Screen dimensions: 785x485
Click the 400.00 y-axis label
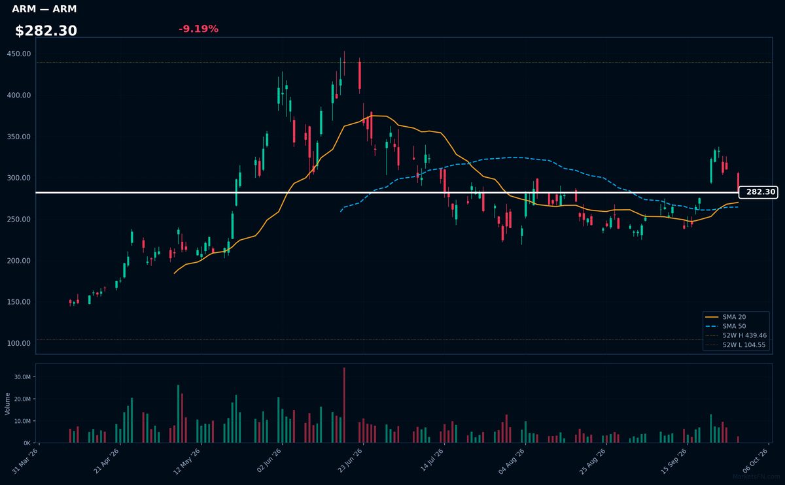point(19,95)
